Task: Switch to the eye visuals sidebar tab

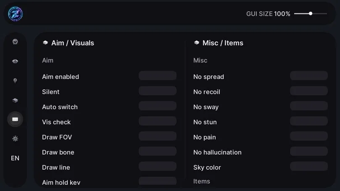Action: pyautogui.click(x=15, y=61)
